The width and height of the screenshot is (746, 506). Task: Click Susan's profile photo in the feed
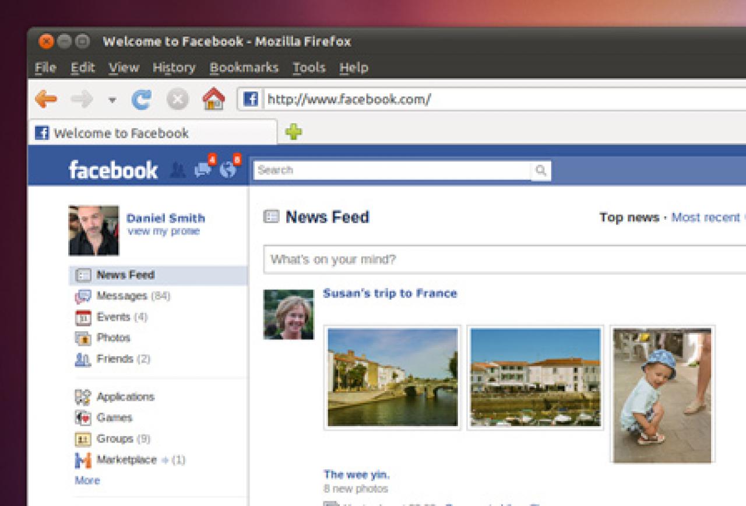pos(288,314)
